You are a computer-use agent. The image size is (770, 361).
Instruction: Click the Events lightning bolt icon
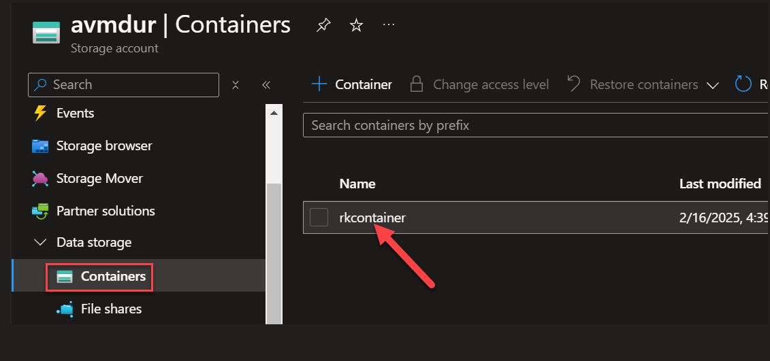(x=40, y=113)
